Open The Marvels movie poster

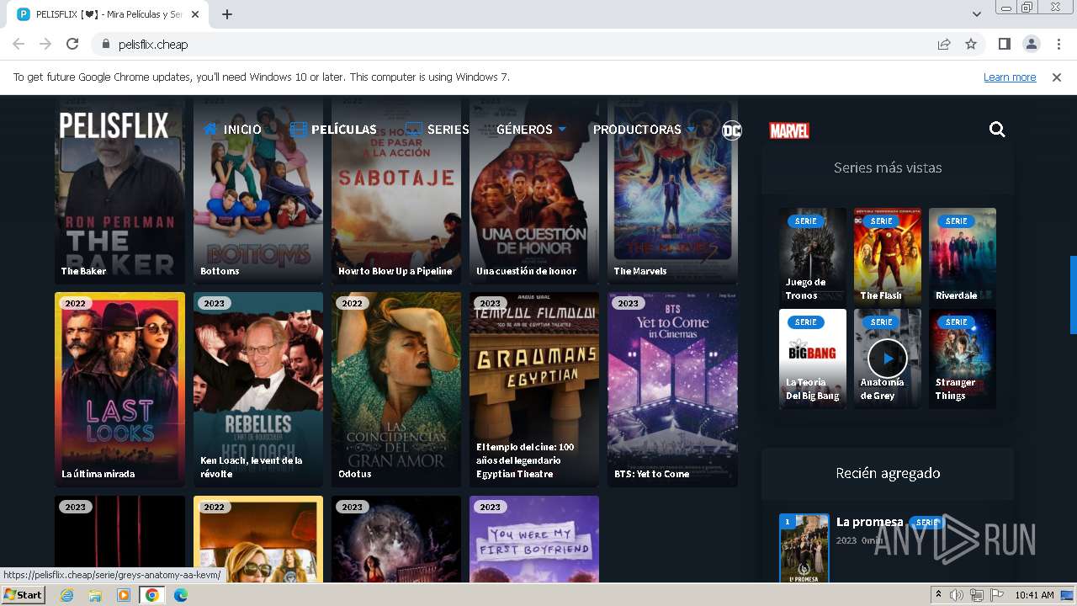(672, 189)
